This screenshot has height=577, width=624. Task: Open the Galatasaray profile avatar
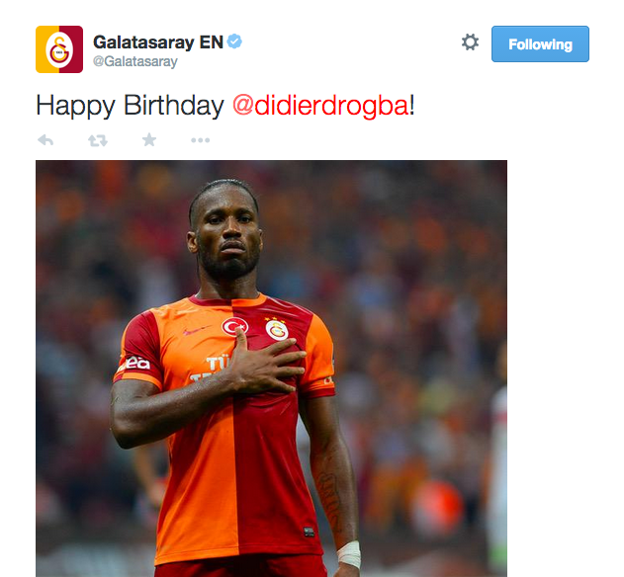[59, 49]
